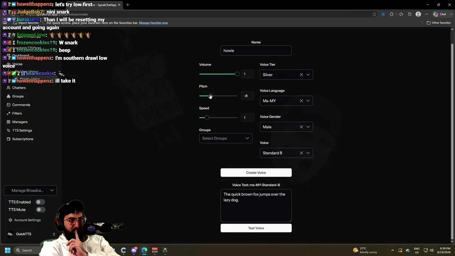
Task: Click the Commands checkbox icon
Action: [x=9, y=105]
